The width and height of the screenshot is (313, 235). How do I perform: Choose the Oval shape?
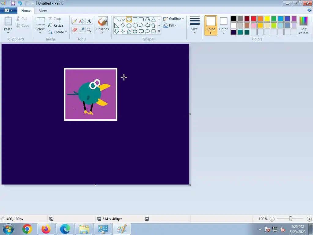pyautogui.click(x=129, y=19)
